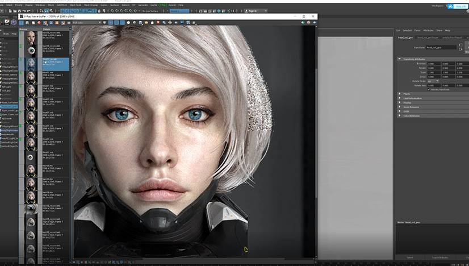Click the Scale X value field
This screenshot has height=266, width=469.
click(x=434, y=73)
